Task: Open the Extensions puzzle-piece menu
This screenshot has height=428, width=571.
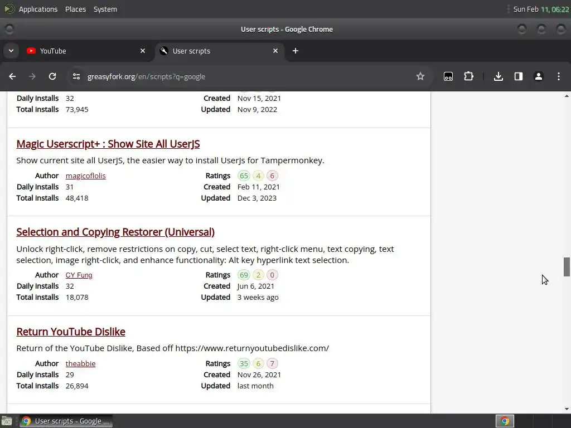Action: pyautogui.click(x=468, y=76)
